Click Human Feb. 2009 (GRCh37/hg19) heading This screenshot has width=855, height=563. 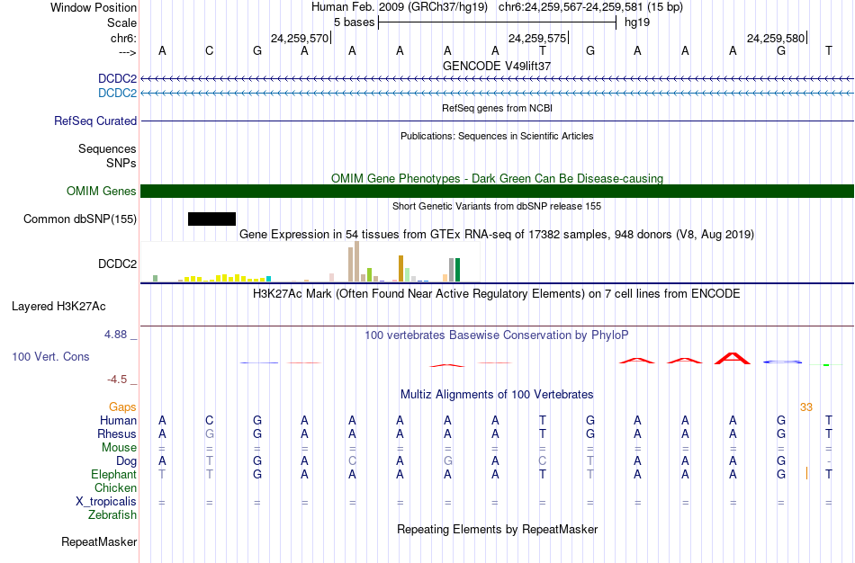tap(400, 7)
